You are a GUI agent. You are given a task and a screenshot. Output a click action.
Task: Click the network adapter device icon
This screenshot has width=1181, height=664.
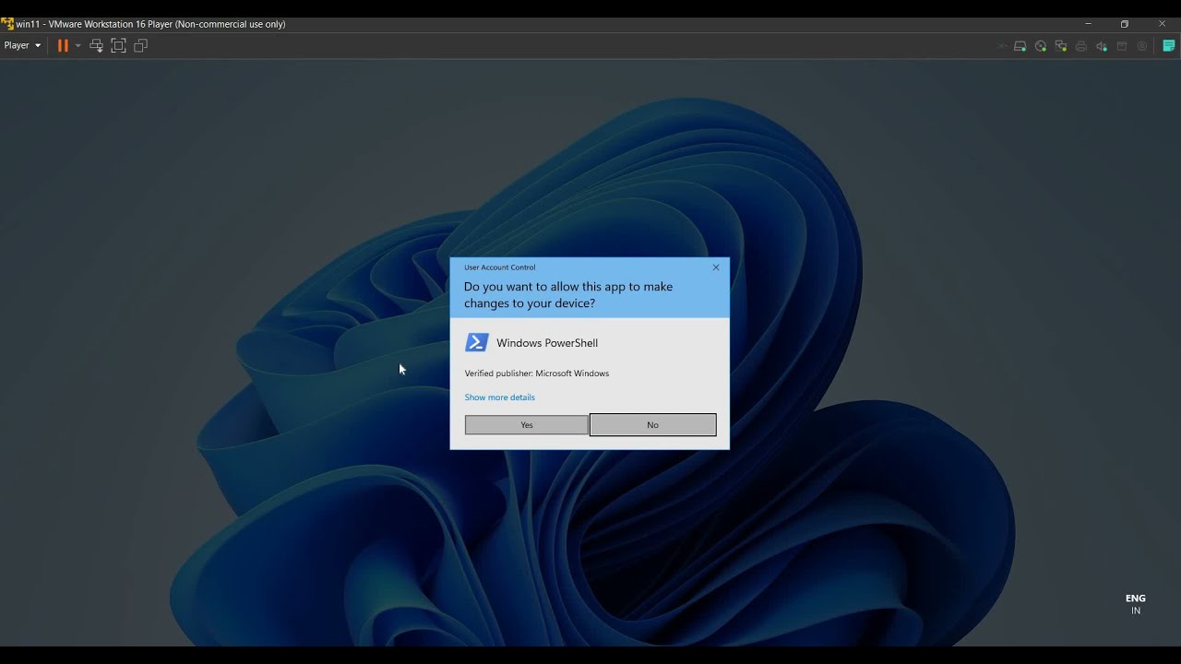pyautogui.click(x=1061, y=46)
